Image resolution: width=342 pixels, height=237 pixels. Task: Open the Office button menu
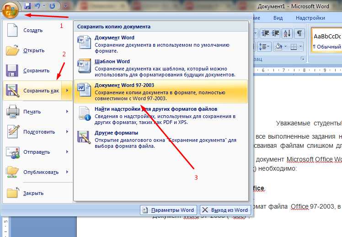10,10
